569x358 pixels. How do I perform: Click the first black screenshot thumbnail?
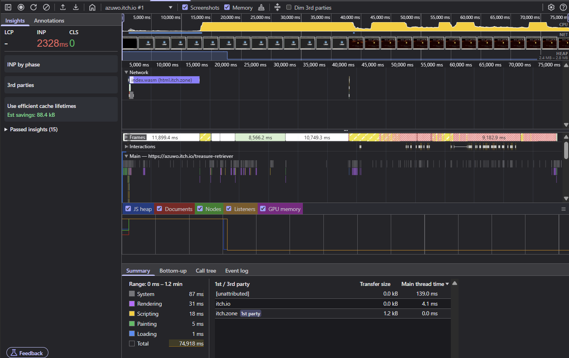[x=130, y=43]
